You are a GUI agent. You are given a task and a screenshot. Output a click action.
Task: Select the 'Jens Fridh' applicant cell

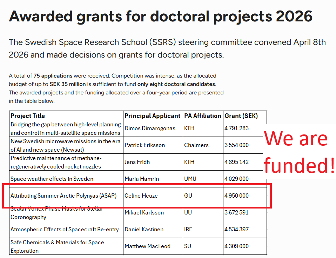[137, 162]
